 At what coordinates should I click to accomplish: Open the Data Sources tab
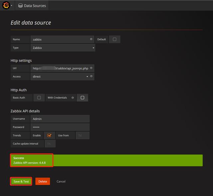32,6
